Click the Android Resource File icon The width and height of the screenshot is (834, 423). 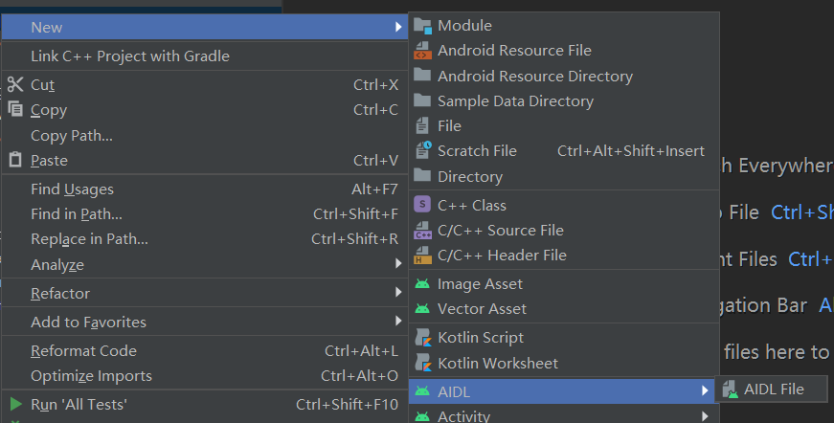(422, 51)
